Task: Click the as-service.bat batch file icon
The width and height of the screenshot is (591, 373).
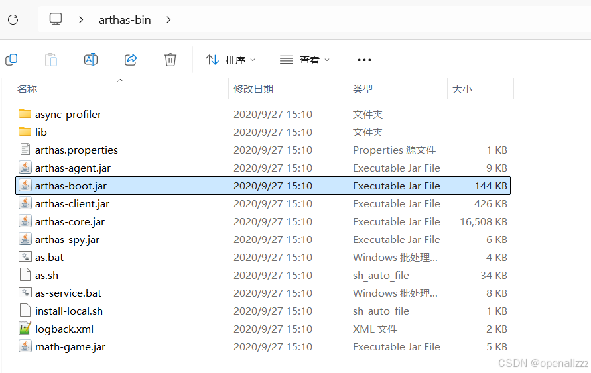Action: coord(25,292)
